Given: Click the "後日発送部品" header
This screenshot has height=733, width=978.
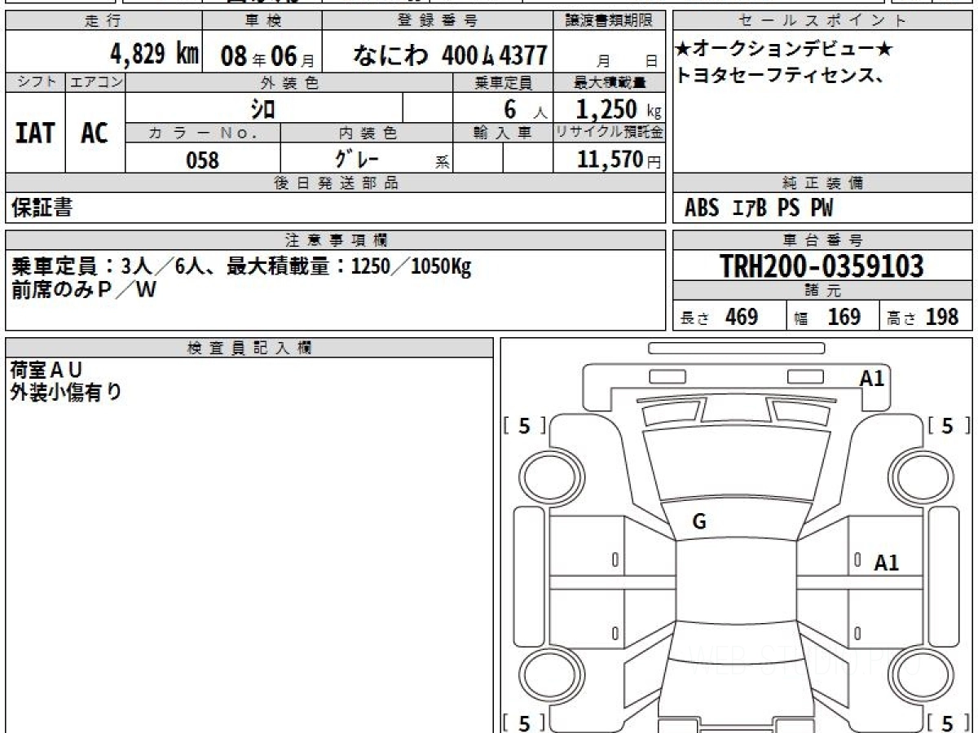Looking at the screenshot, I should 336,183.
